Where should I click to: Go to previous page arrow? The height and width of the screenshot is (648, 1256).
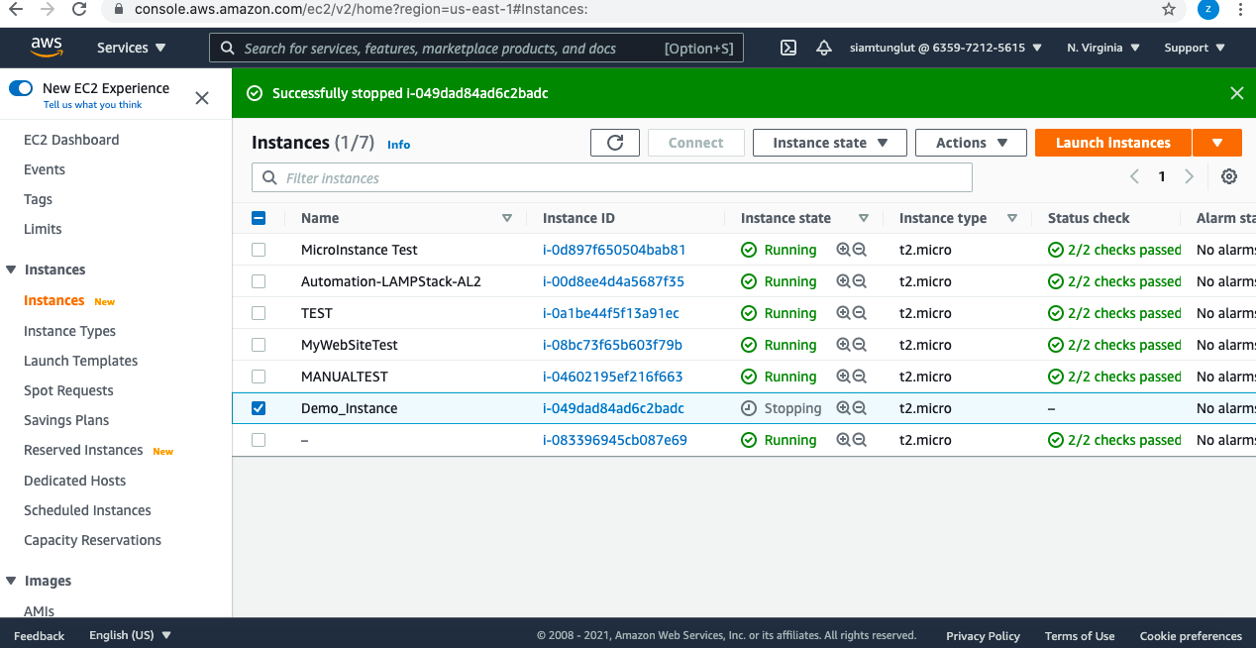click(x=1135, y=176)
